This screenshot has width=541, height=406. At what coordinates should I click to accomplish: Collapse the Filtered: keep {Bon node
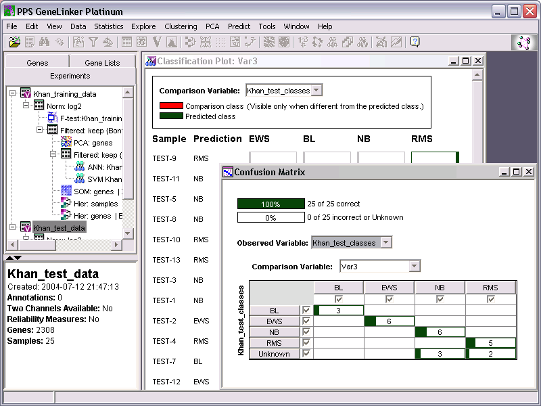(x=39, y=129)
